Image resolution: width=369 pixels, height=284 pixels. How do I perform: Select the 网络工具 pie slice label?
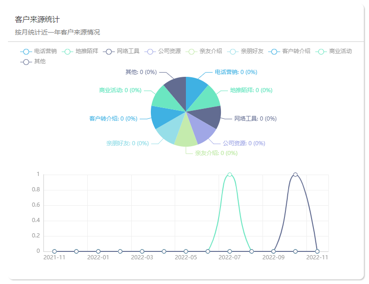pyautogui.click(x=255, y=119)
